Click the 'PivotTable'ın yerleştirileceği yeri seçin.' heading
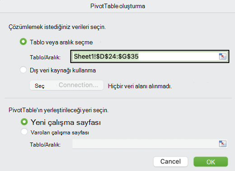The width and height of the screenshot is (235, 171). (x=58, y=110)
